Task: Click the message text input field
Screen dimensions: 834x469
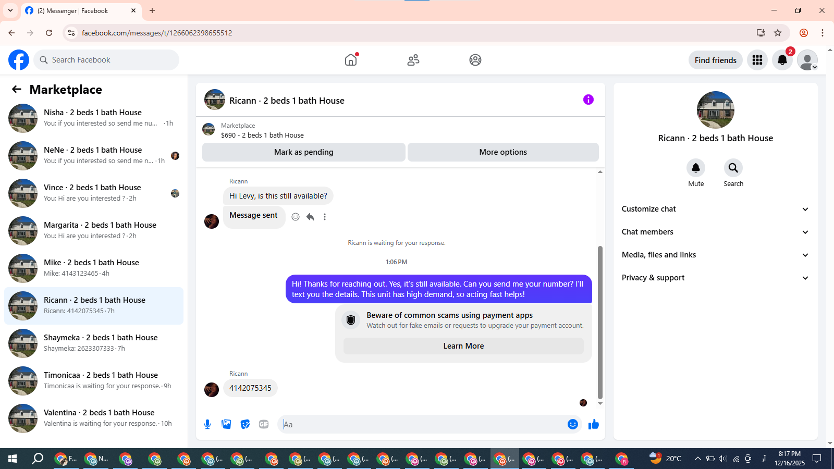Action: pyautogui.click(x=422, y=424)
